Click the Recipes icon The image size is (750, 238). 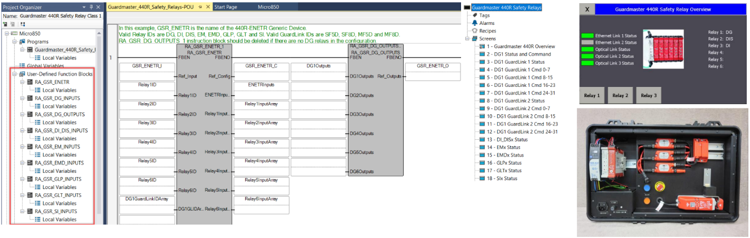coord(475,31)
